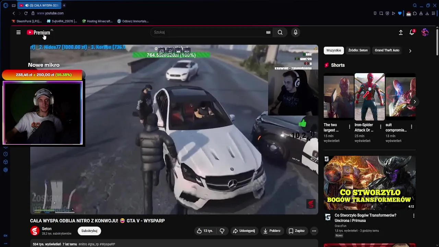Click the www.youtube.com address bar
The width and height of the screenshot is (439, 247).
click(x=50, y=13)
